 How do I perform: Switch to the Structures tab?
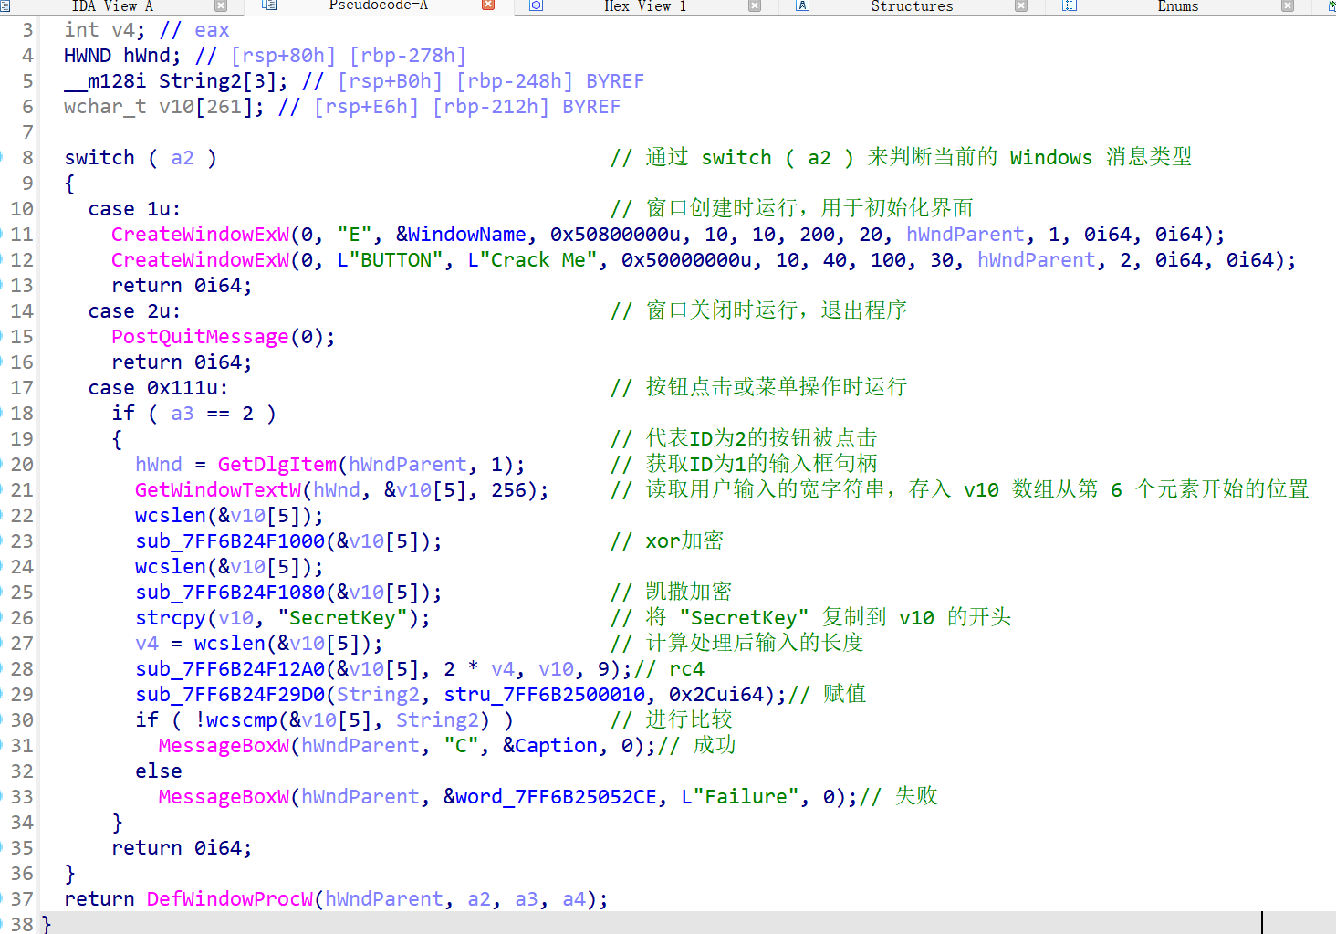point(912,6)
